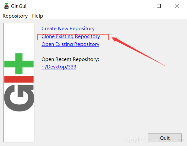The width and height of the screenshot is (187, 146).
Task: Maximize the Git Gui window
Action: (x=159, y=6)
